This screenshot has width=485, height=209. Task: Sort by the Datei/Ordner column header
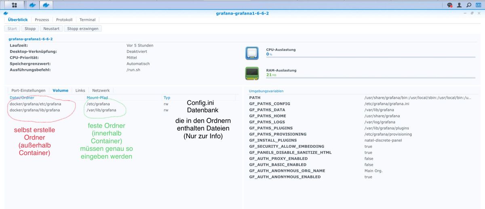(47, 98)
